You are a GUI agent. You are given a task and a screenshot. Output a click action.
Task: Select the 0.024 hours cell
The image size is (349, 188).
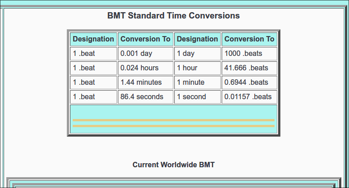[x=145, y=68]
